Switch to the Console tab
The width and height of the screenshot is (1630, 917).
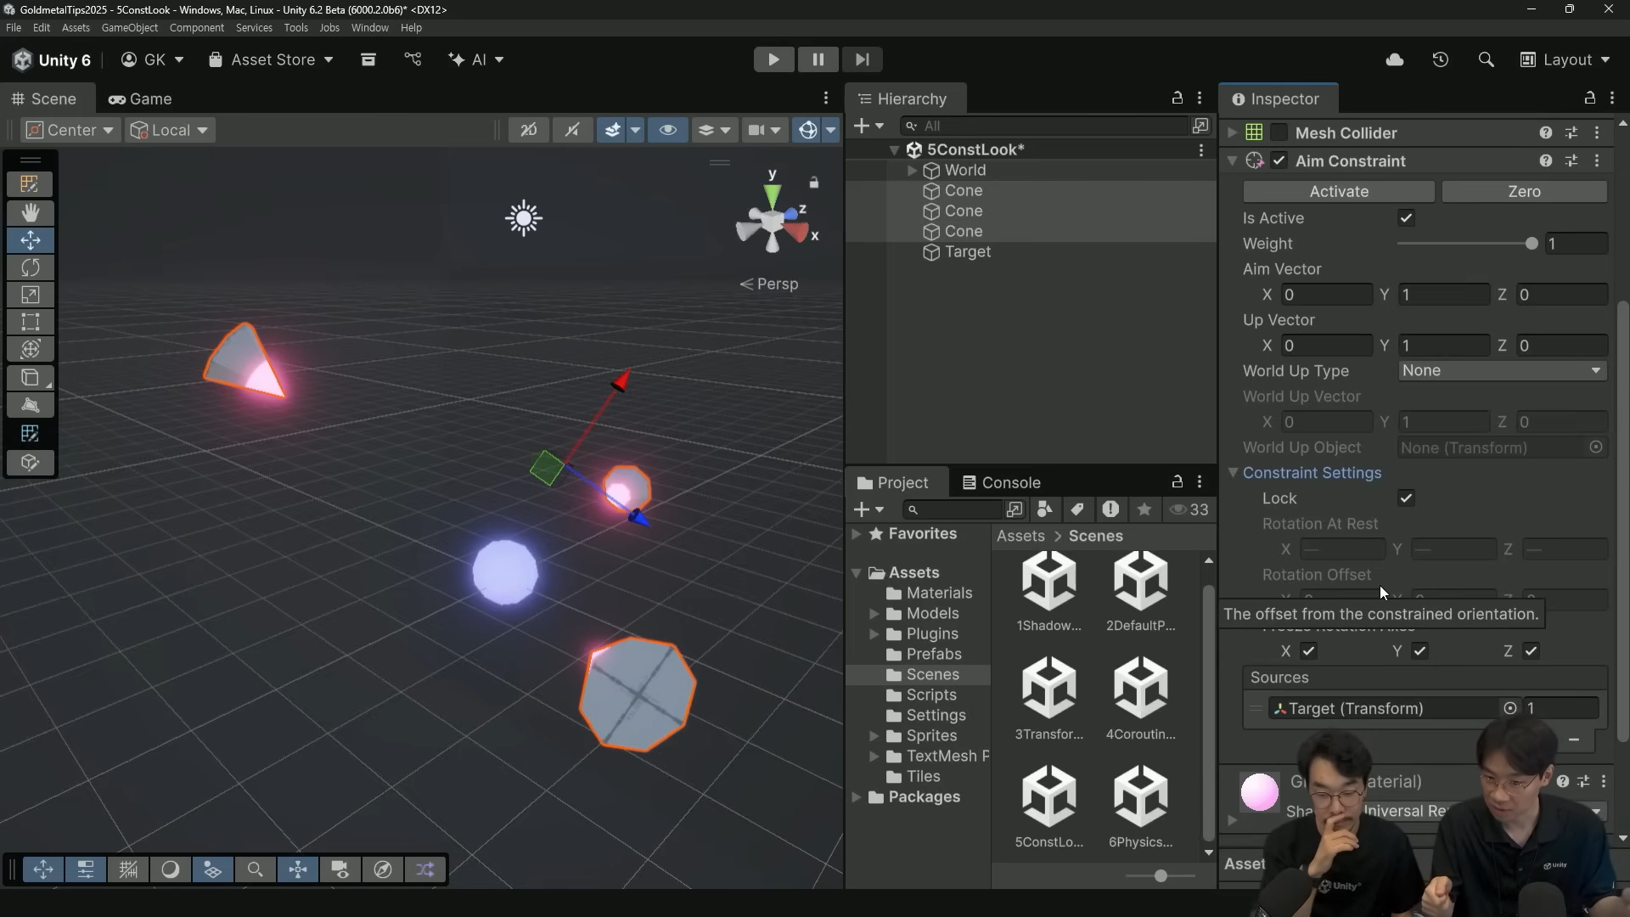click(1002, 482)
